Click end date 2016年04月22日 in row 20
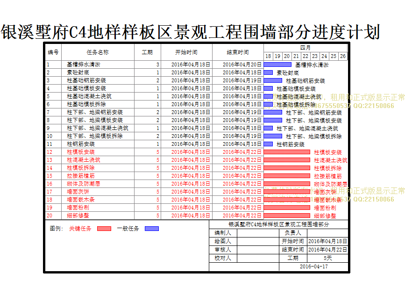The image size is (405, 295). pos(242,216)
